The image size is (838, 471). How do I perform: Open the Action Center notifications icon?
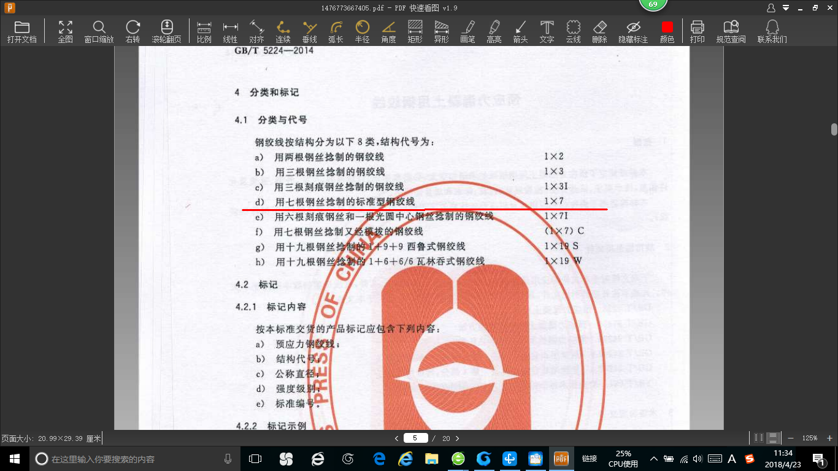(818, 459)
